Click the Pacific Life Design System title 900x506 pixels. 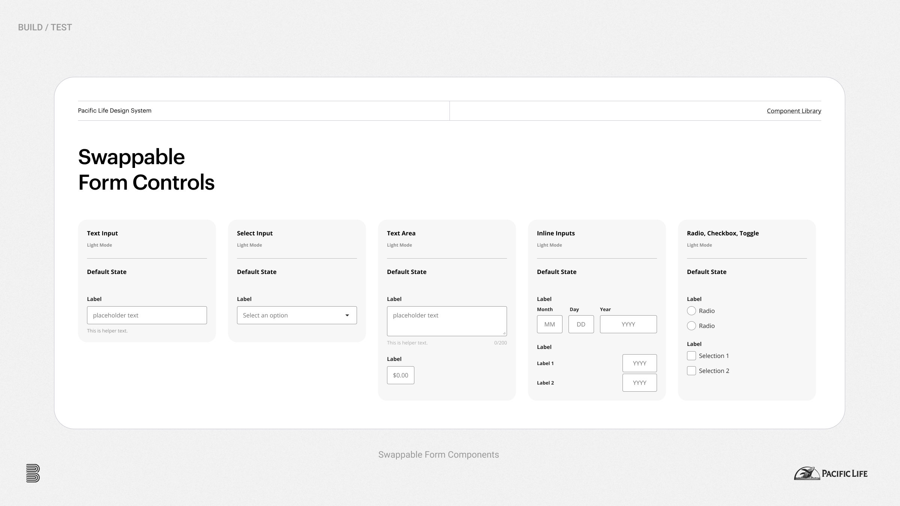click(115, 111)
